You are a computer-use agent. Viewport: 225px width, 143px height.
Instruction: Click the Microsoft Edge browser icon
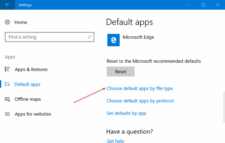coord(113,40)
